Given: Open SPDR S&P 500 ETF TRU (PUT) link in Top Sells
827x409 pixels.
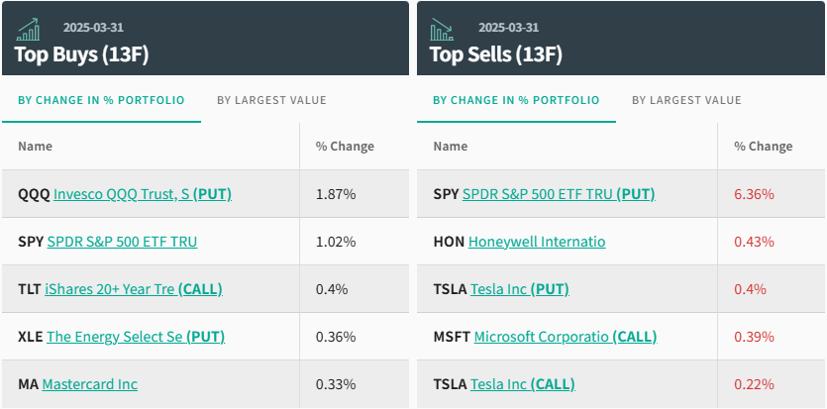Looking at the screenshot, I should pyautogui.click(x=559, y=194).
